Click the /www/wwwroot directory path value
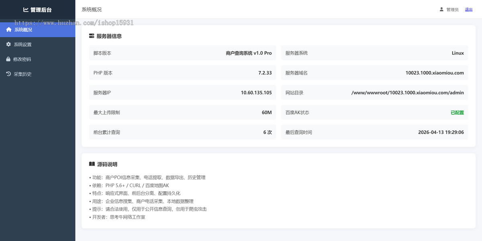 coord(408,93)
